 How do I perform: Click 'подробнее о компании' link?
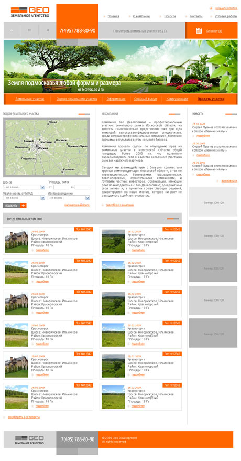[120, 205]
